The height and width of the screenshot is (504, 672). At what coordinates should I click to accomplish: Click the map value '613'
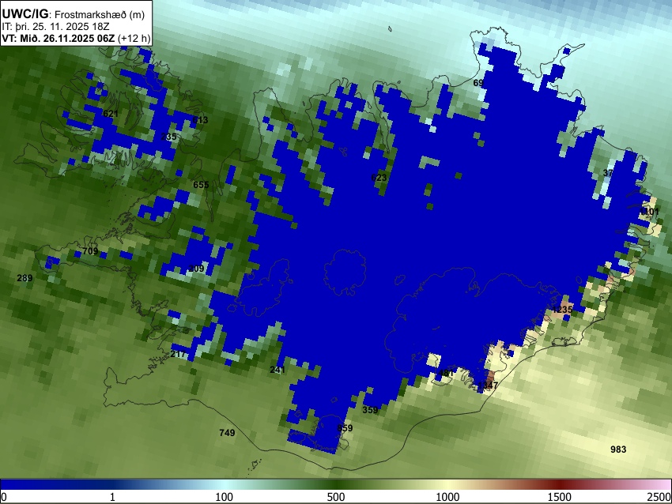click(x=200, y=120)
